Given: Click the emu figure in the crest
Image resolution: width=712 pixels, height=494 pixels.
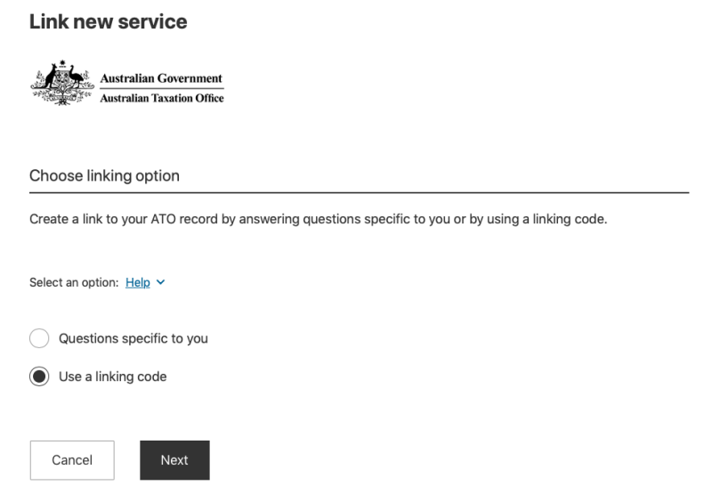Looking at the screenshot, I should (x=76, y=77).
